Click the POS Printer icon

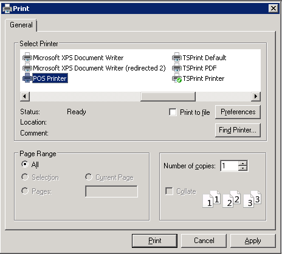coord(27,78)
